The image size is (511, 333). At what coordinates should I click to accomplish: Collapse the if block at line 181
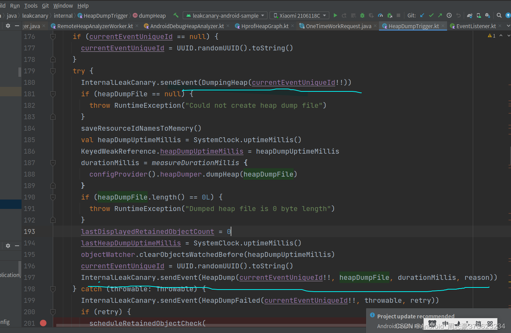(x=53, y=94)
